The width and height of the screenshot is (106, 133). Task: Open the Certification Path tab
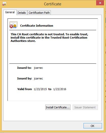(x=39, y=13)
